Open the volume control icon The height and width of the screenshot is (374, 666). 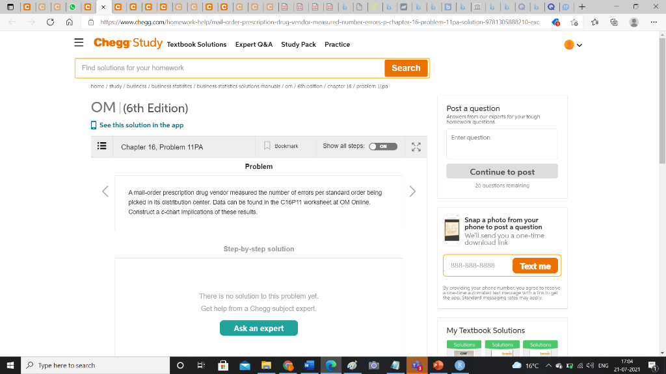point(590,366)
